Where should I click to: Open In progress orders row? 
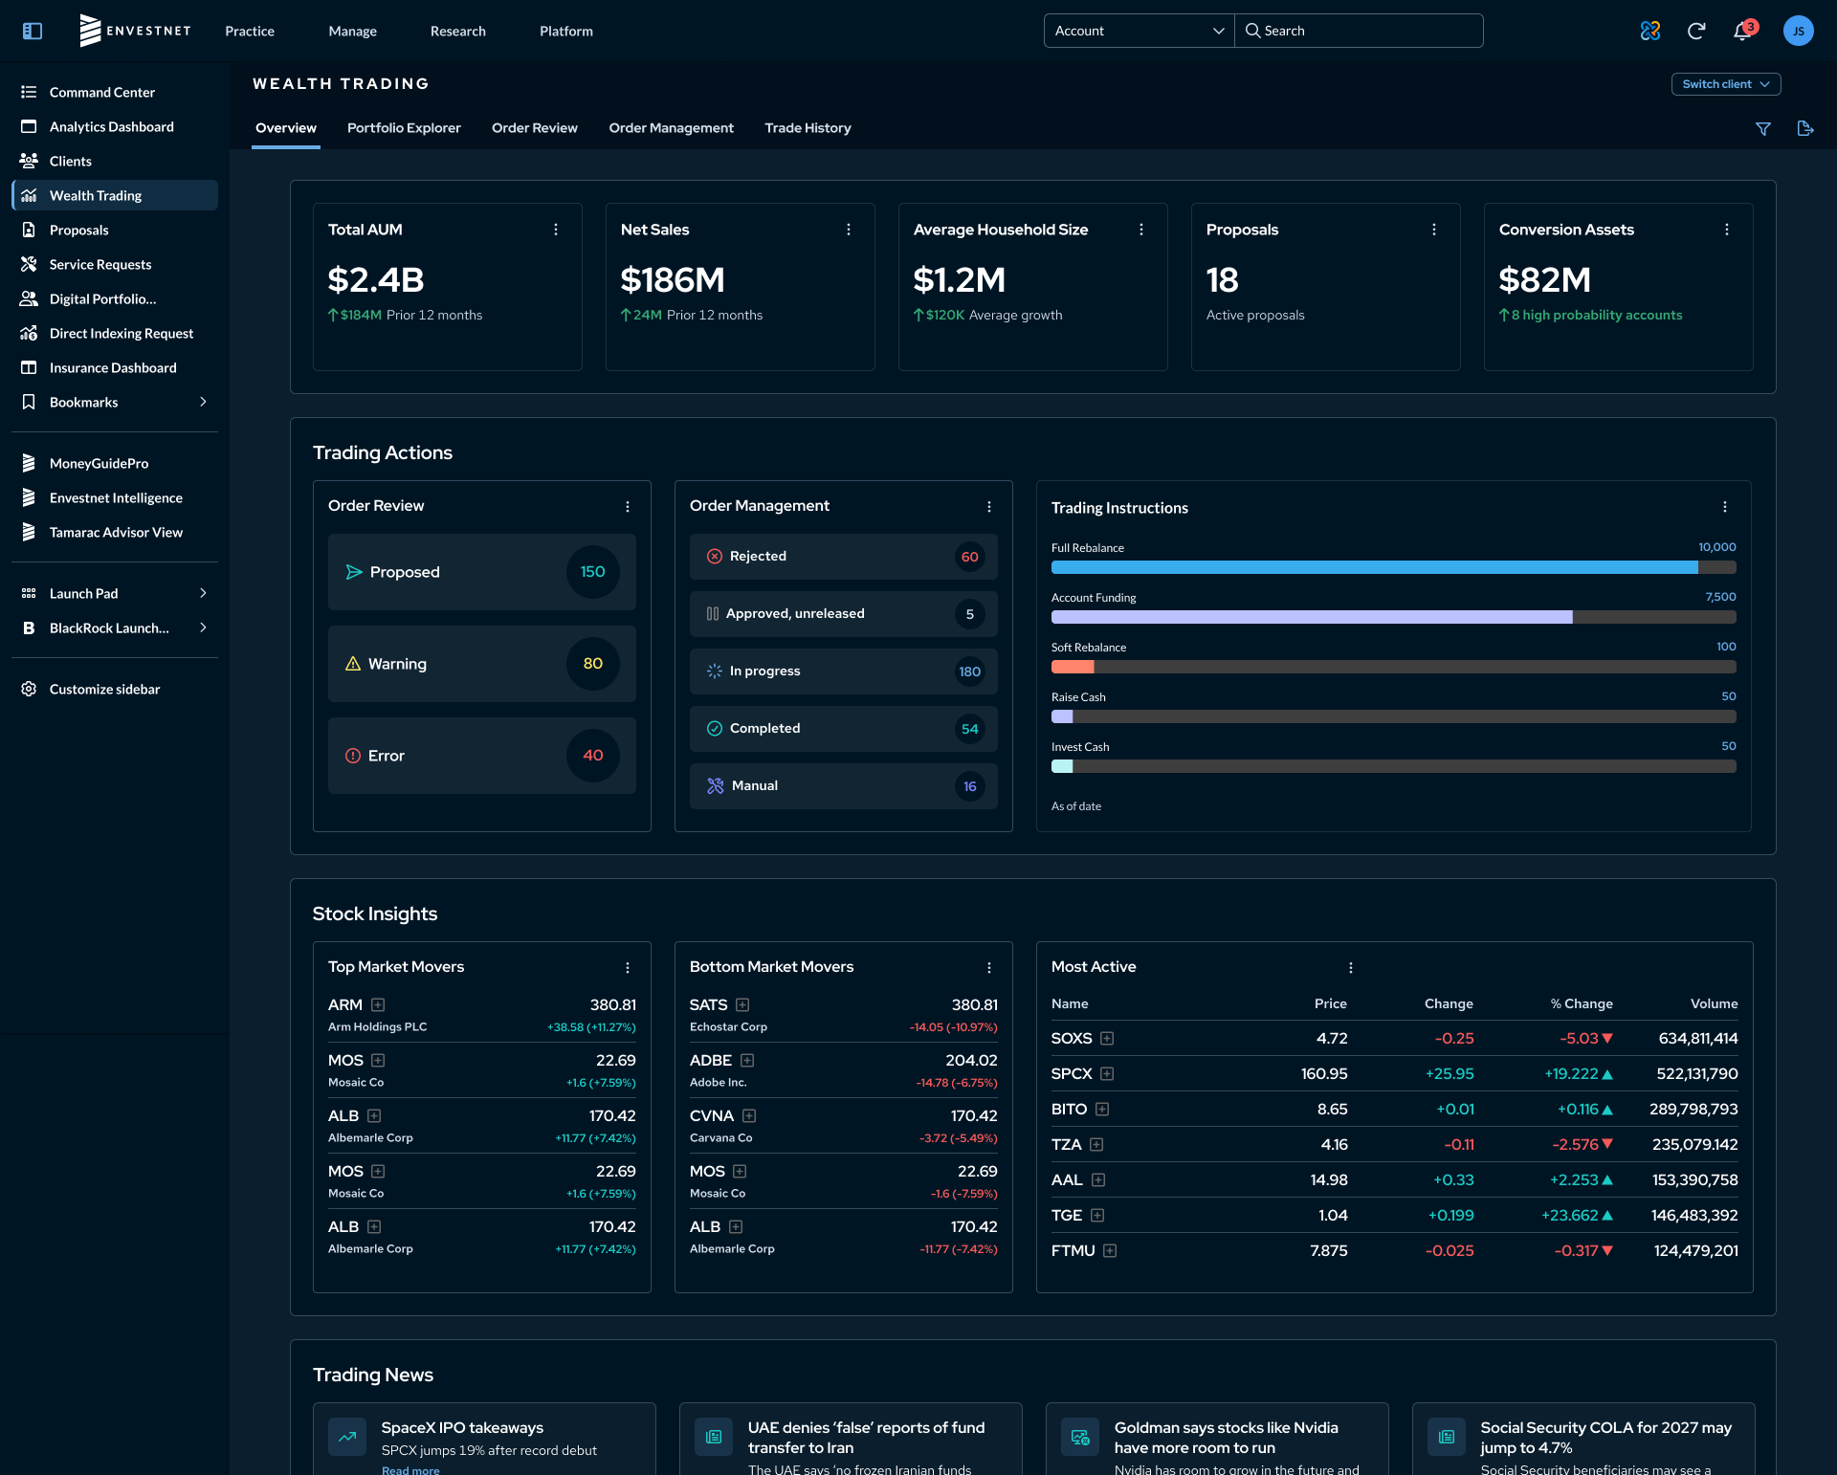click(844, 671)
